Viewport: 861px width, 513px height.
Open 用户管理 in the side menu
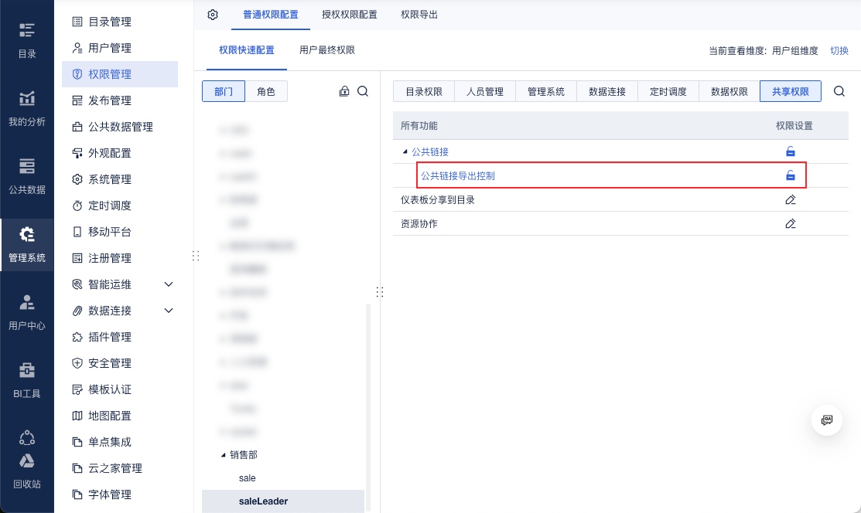click(120, 48)
